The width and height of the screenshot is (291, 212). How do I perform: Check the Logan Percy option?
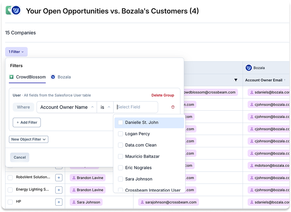pos(120,134)
